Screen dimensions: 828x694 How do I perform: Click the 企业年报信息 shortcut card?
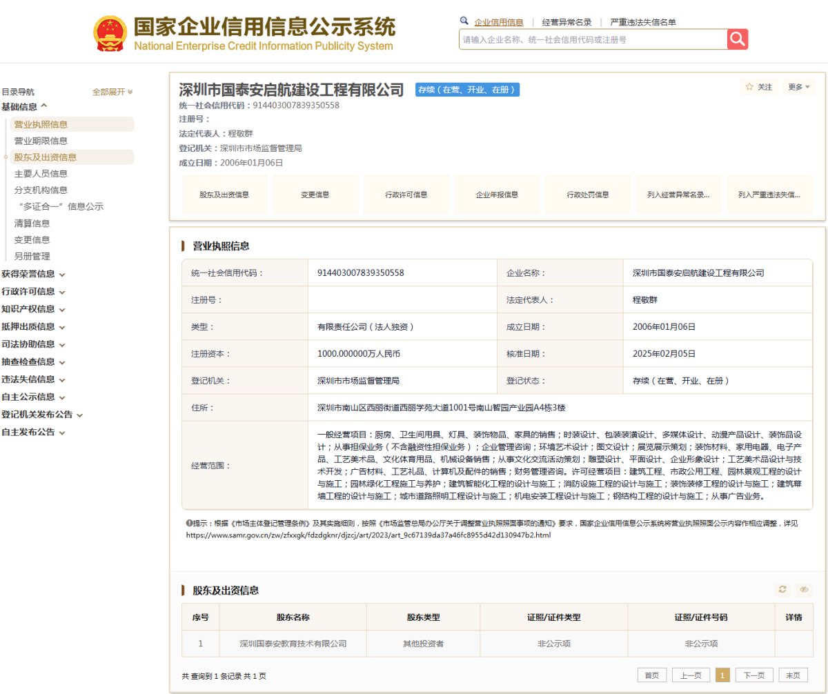pyautogui.click(x=497, y=195)
